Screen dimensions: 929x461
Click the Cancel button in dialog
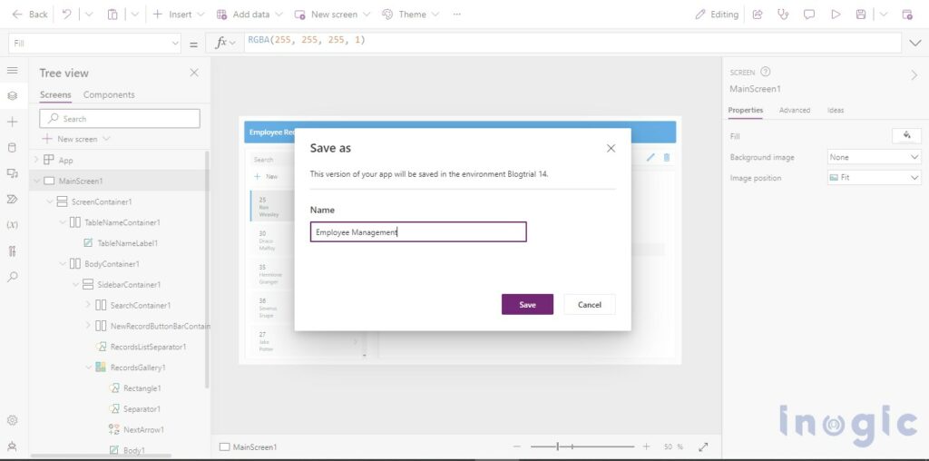[590, 305]
